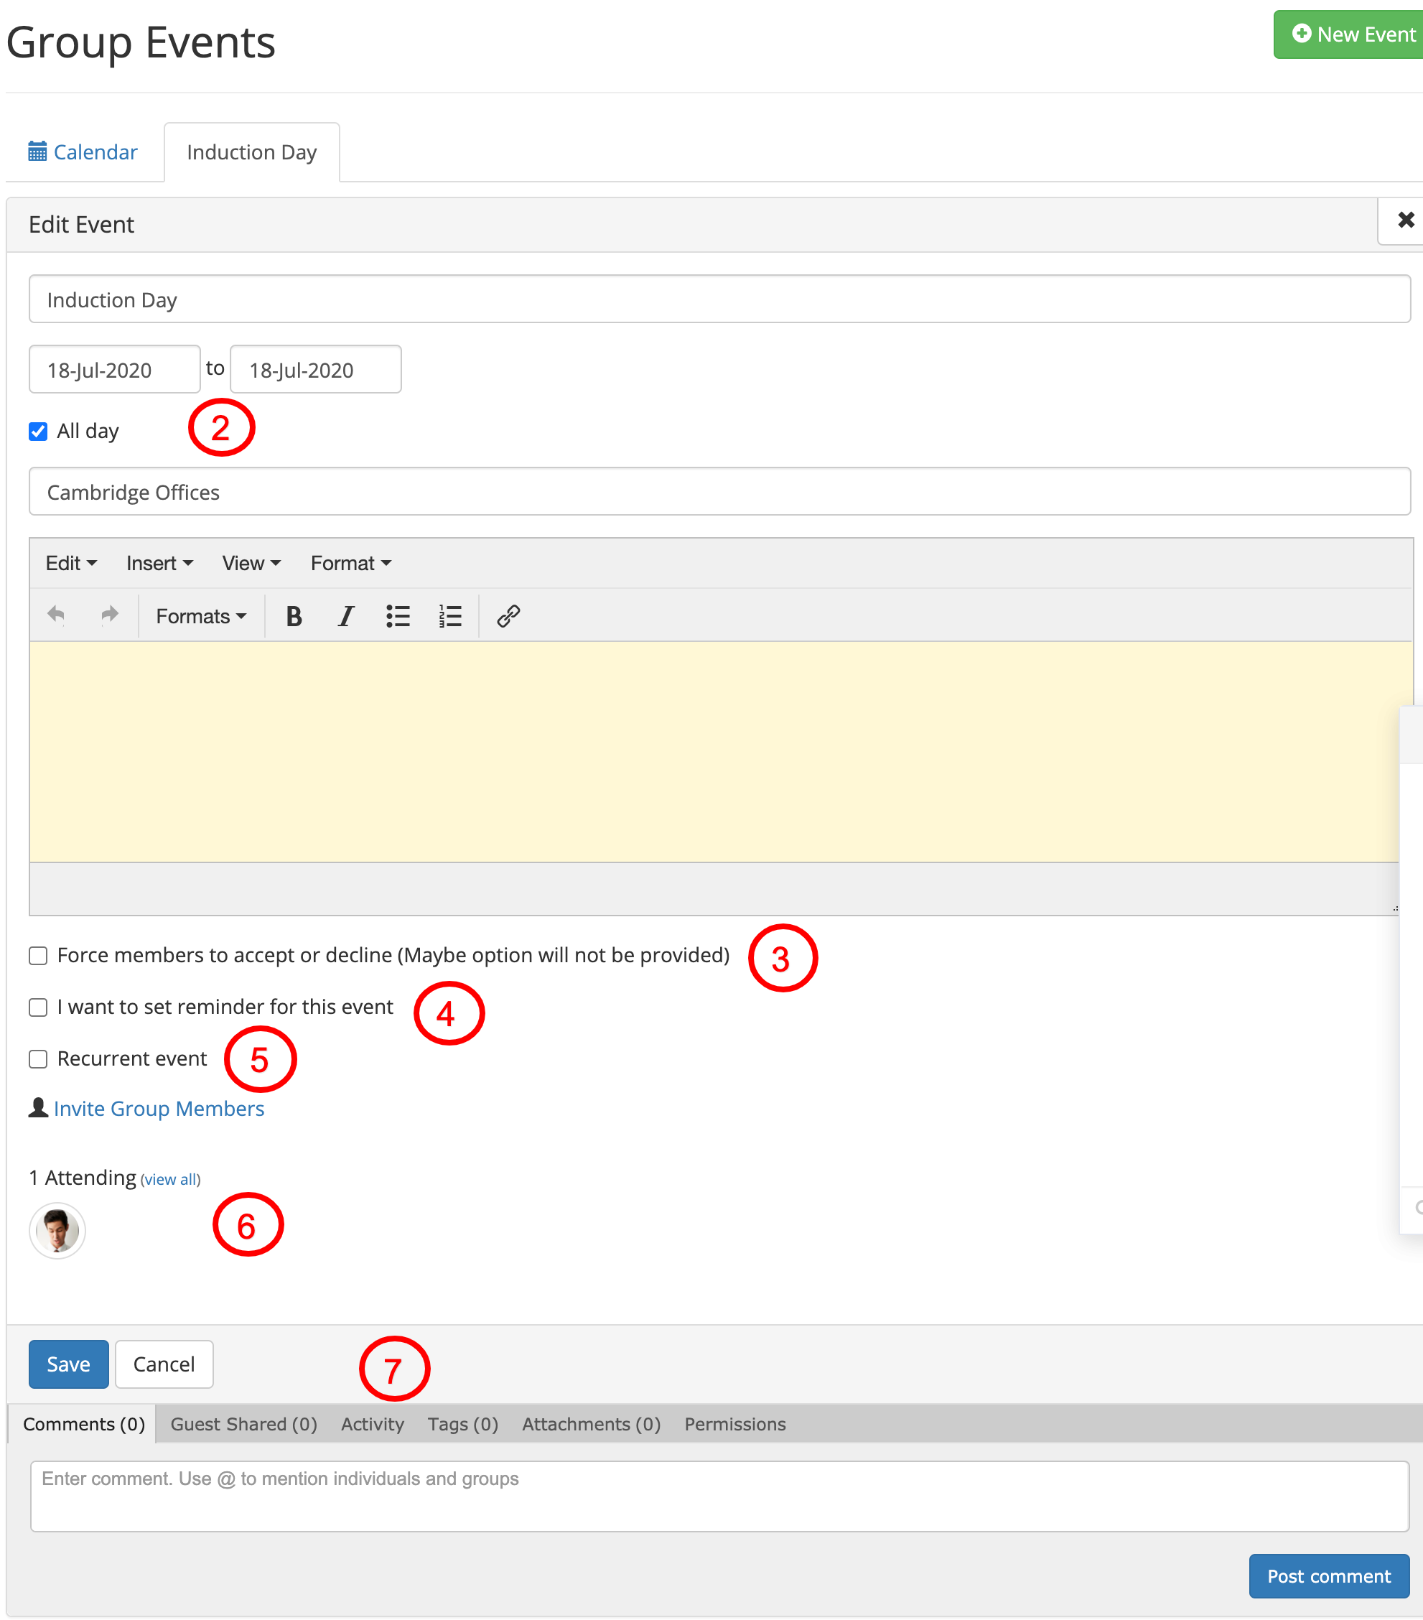Save the event changes
This screenshot has height=1620, width=1423.
[x=69, y=1364]
